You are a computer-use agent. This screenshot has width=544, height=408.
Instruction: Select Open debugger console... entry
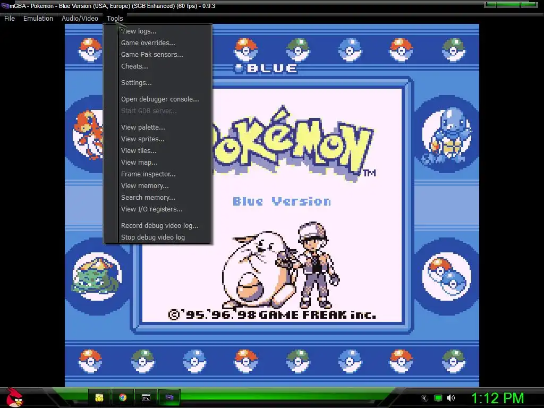[158, 99]
